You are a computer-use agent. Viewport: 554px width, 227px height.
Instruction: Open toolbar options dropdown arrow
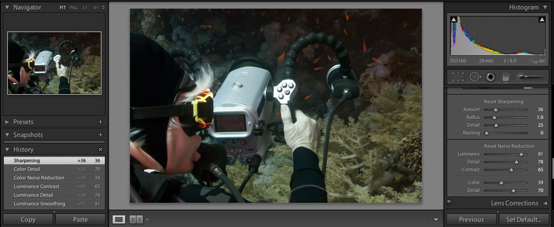point(436,220)
